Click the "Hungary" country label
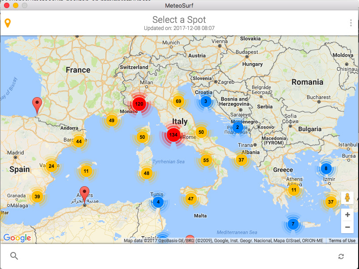Image resolution: width=359 pixels, height=269 pixels. (x=252, y=64)
